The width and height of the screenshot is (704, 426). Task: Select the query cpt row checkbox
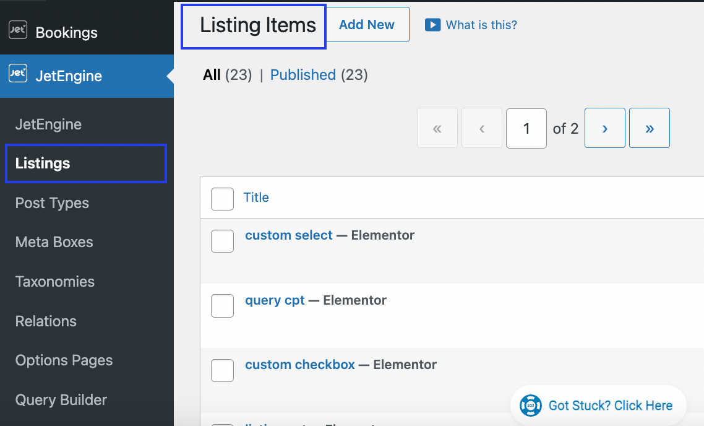click(222, 306)
